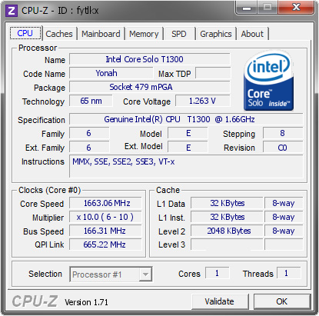The image size is (319, 316).
Task: Select the CPU tab
Action: pos(25,33)
